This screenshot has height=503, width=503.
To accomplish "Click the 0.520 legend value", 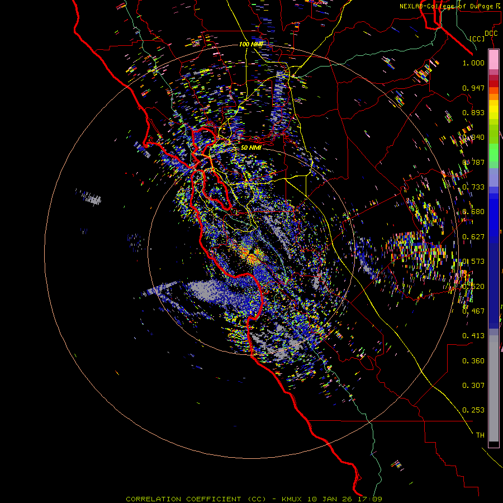I will click(473, 287).
